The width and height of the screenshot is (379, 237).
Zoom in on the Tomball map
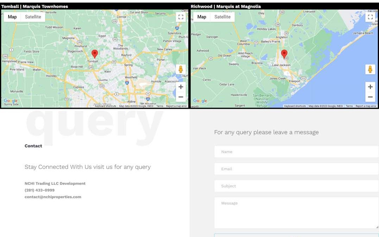tap(181, 87)
